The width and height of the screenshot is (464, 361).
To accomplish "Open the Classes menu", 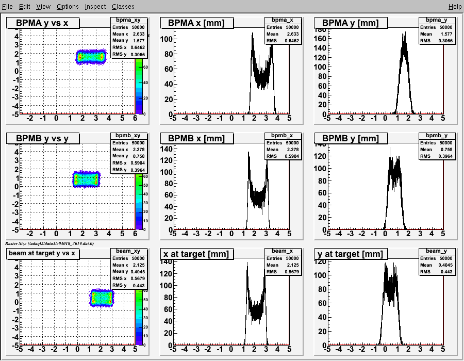I will click(123, 7).
